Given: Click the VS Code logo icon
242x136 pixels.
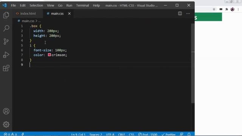Looking at the screenshot, I should [4, 5].
